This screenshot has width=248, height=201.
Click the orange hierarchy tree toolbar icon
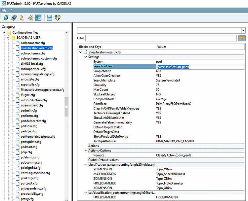[x=22, y=18]
